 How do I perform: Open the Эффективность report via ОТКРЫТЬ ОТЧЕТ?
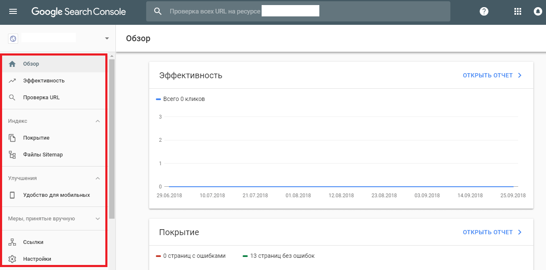[x=492, y=75]
